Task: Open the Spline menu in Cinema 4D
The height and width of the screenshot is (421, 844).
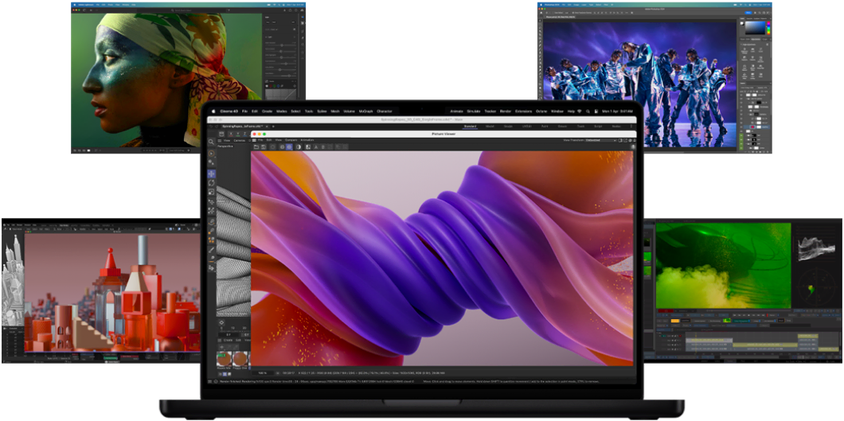Action: click(322, 111)
